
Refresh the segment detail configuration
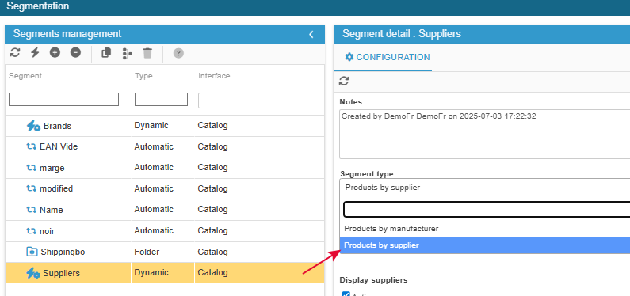[x=344, y=81]
